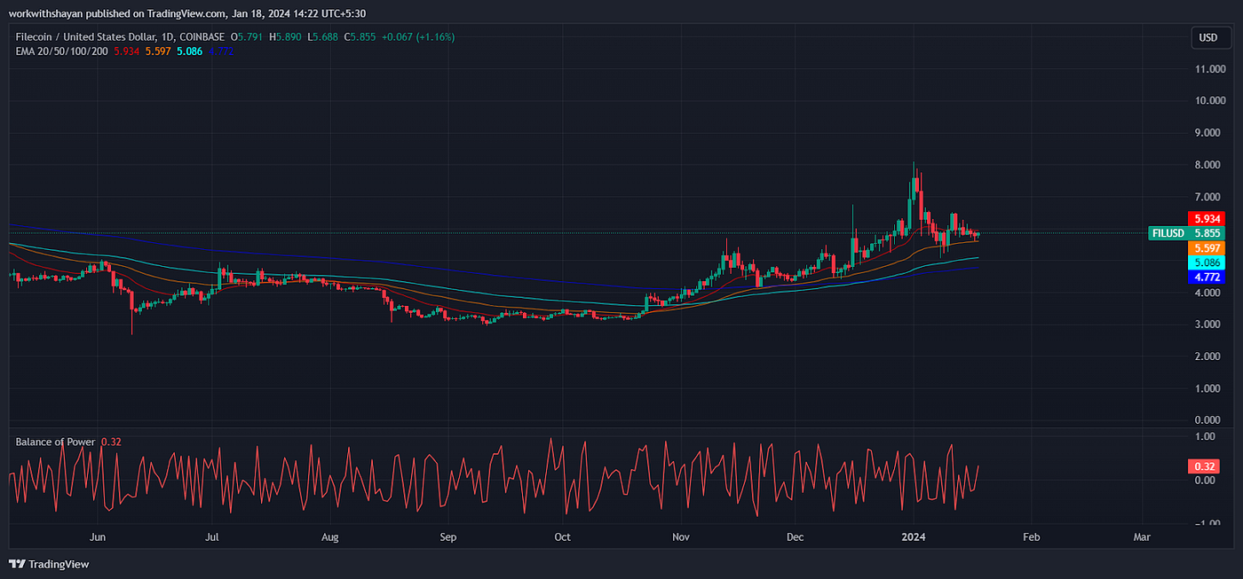Select the blue 4.772 EMA price flag
1243x579 pixels.
click(1206, 277)
